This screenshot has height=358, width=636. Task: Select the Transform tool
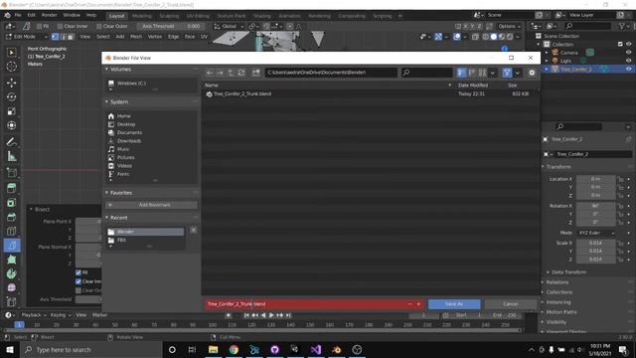coord(12,125)
